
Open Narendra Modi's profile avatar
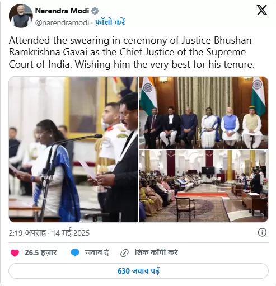[21, 16]
